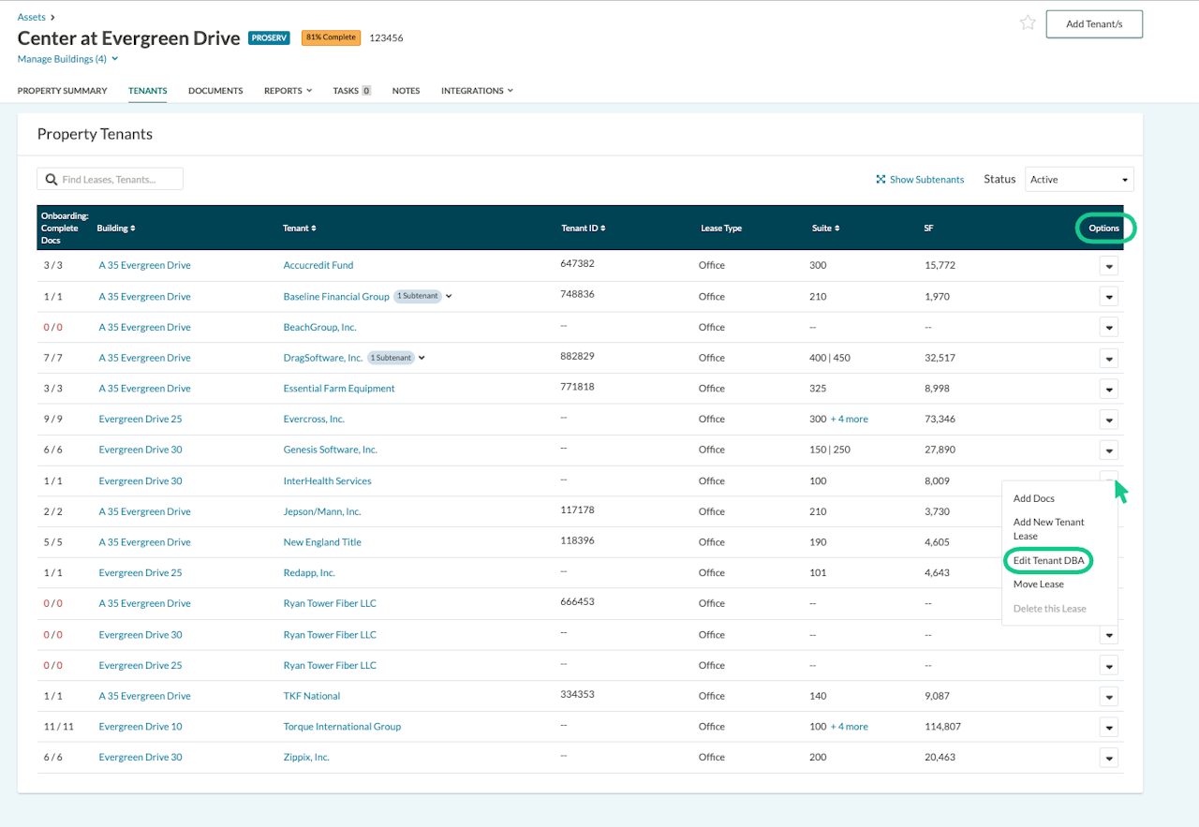Click the Add Tenant/s button
The image size is (1199, 827).
tap(1094, 24)
